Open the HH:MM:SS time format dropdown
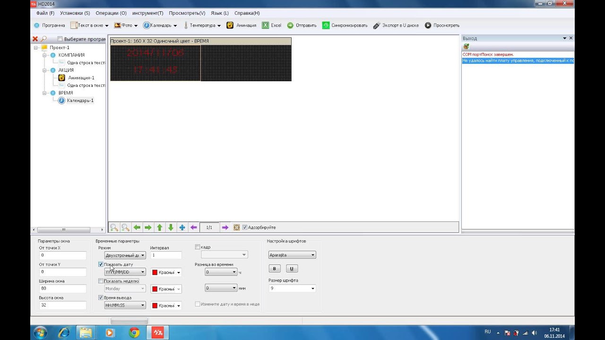 (125, 306)
